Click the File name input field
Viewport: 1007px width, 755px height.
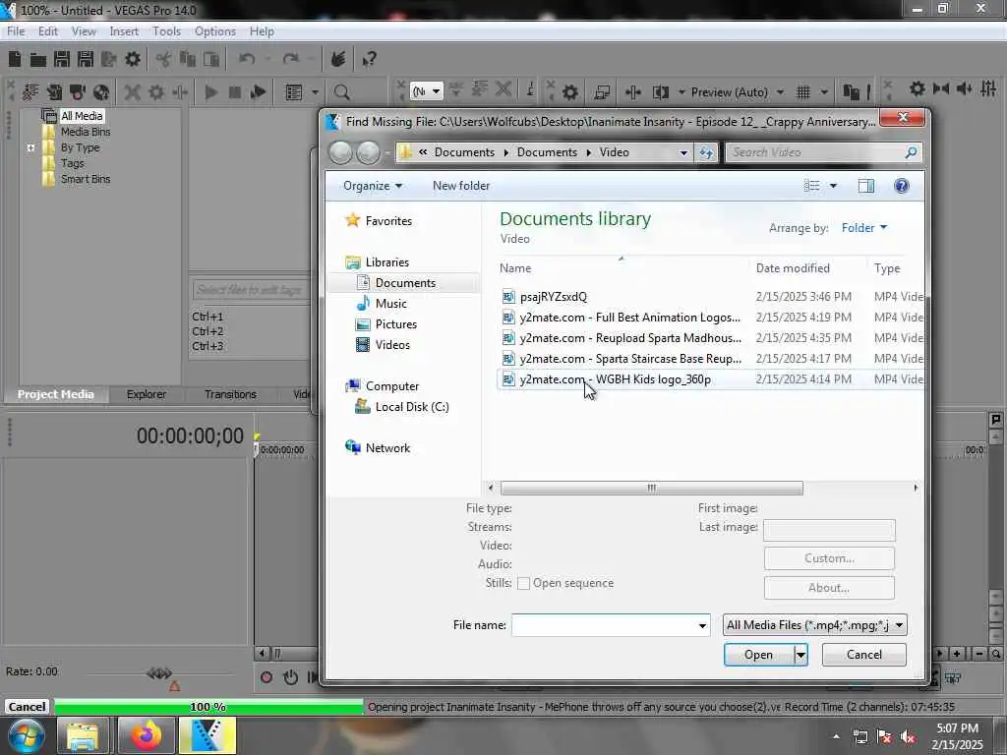(x=603, y=625)
